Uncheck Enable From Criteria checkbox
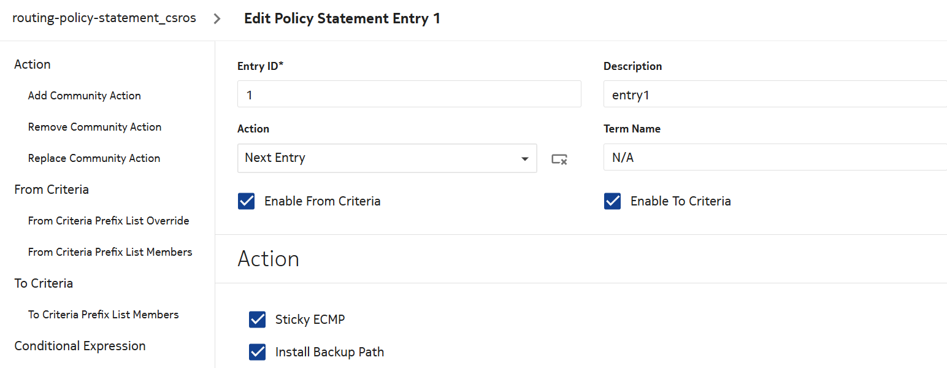 [x=246, y=201]
